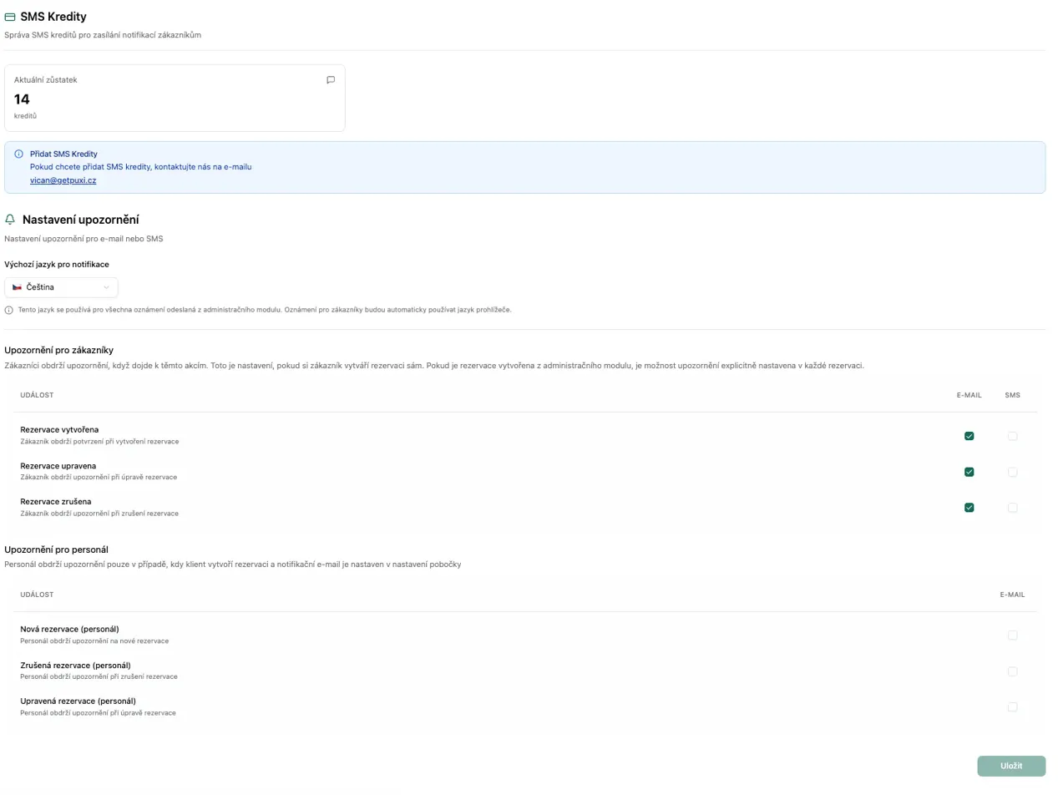This screenshot has width=1058, height=795.
Task: Click the Czech flag icon in language selector
Action: [17, 287]
